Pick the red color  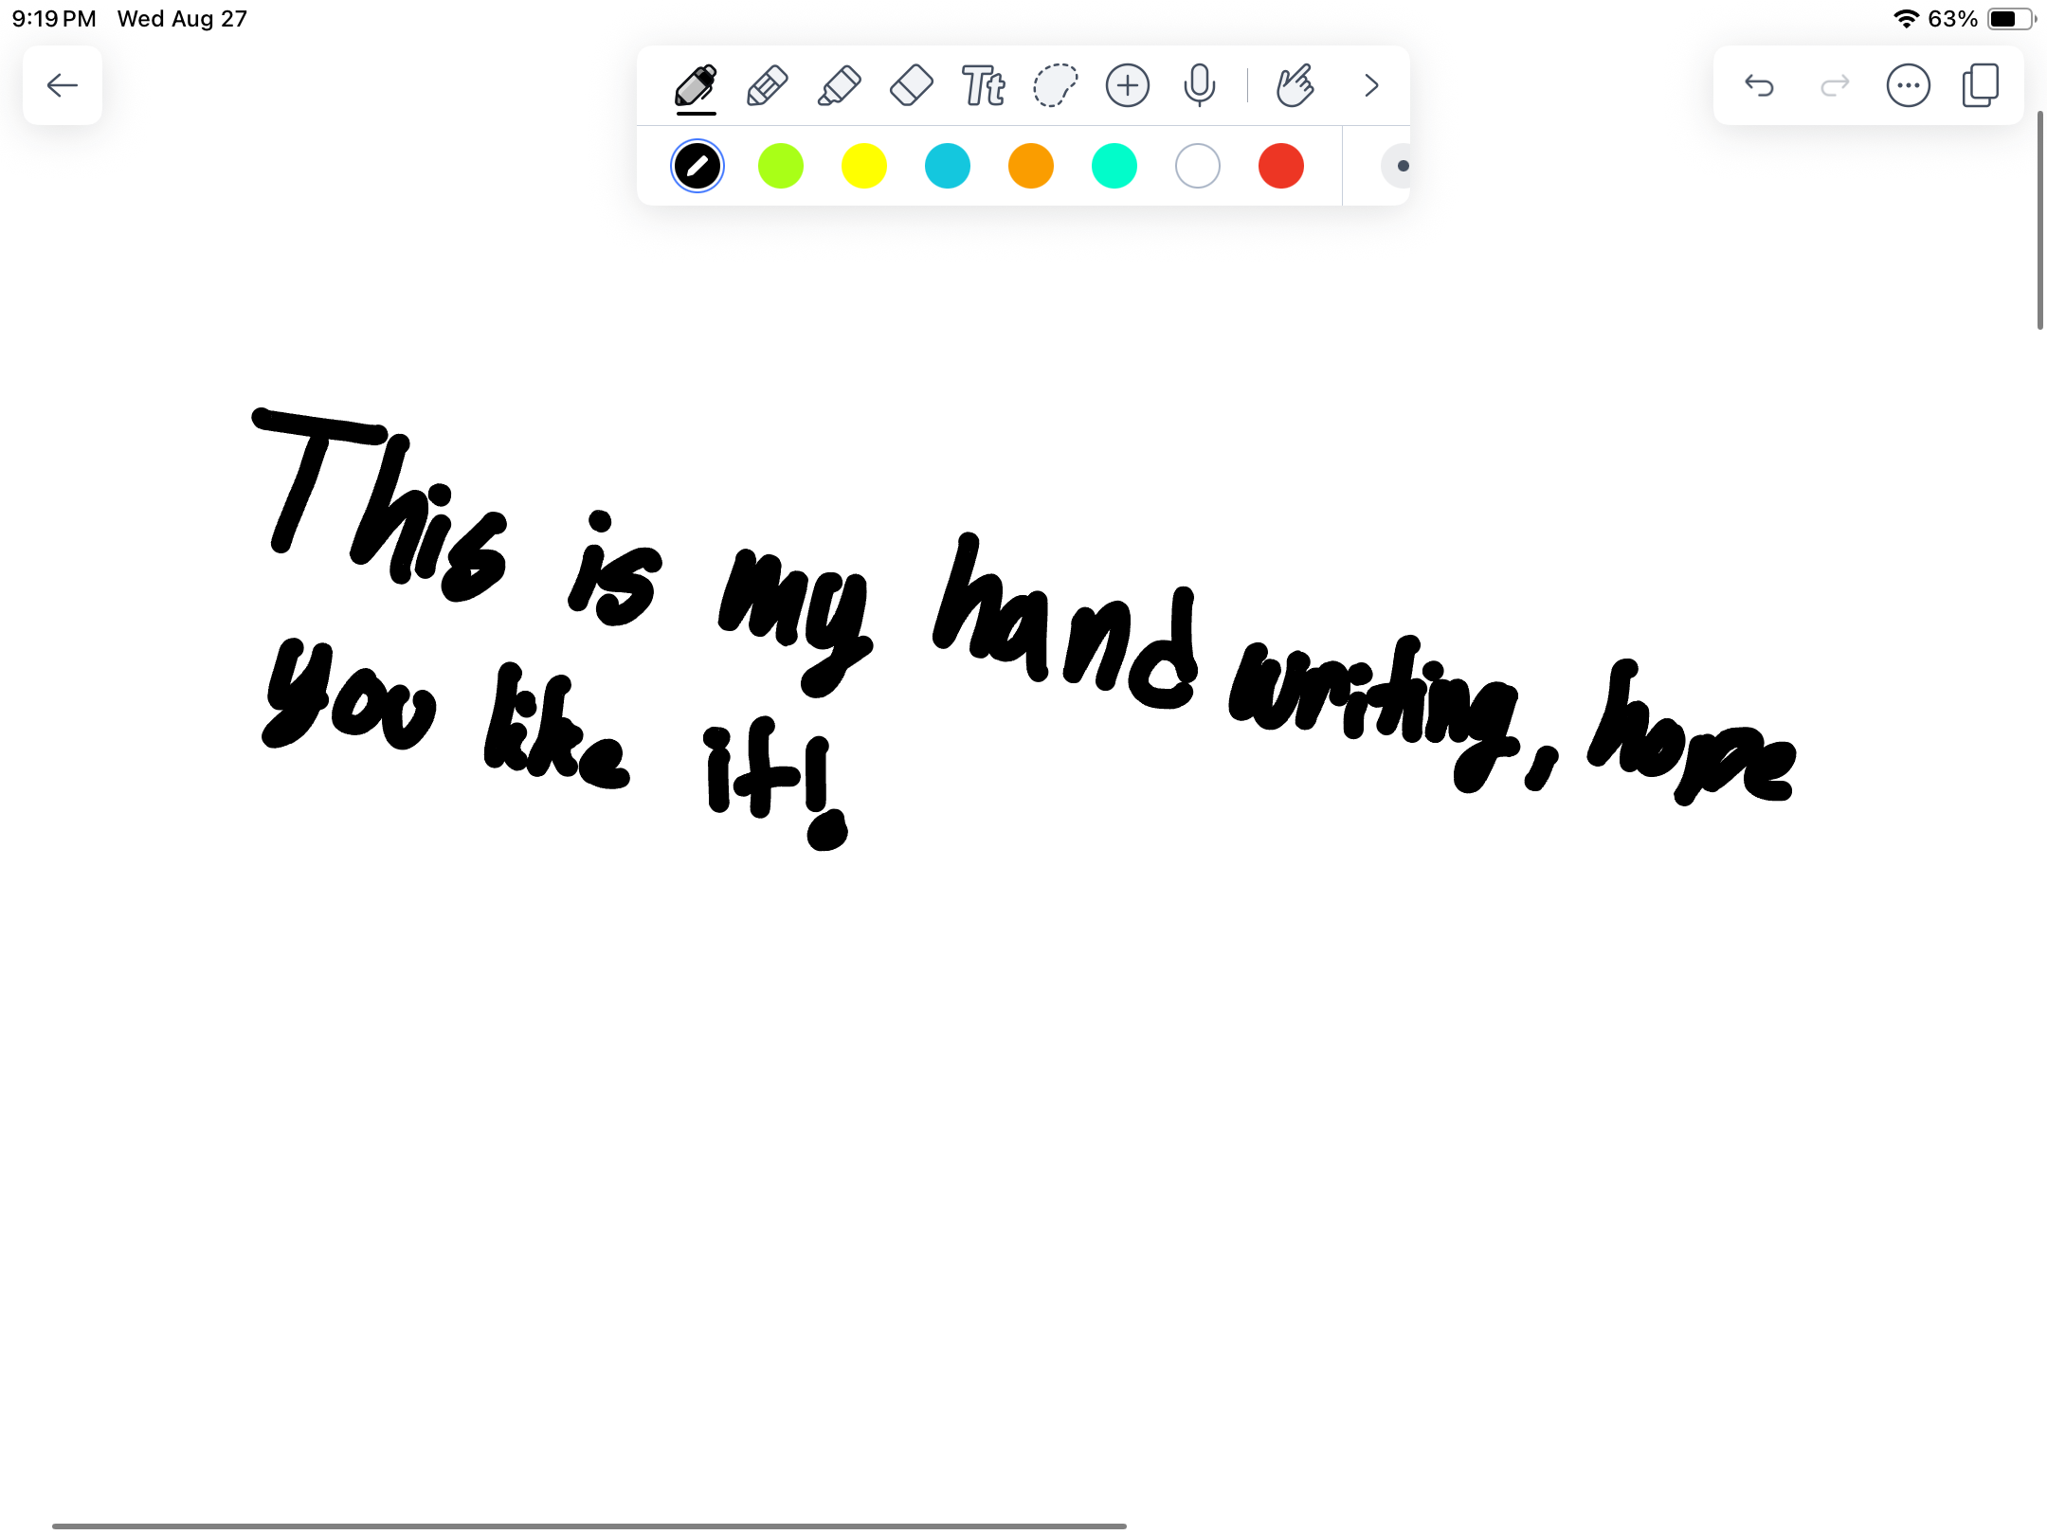click(1281, 167)
